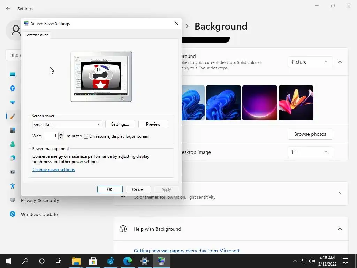Viewport: 357px width, 268px height.
Task: Select the purple glow wallpaper thumbnail
Action: click(x=259, y=103)
